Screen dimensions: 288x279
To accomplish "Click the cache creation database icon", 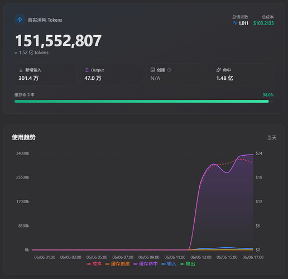I will tap(152, 70).
